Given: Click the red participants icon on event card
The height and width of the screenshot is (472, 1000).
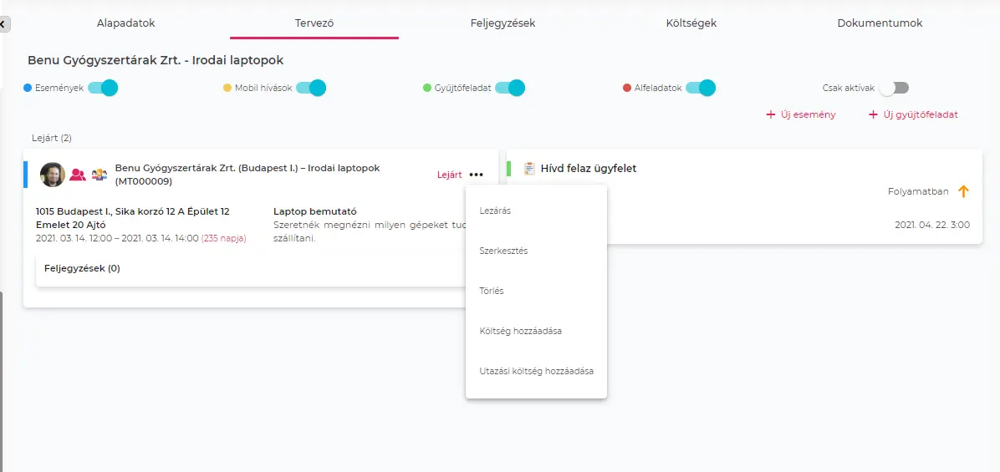Looking at the screenshot, I should 78,175.
